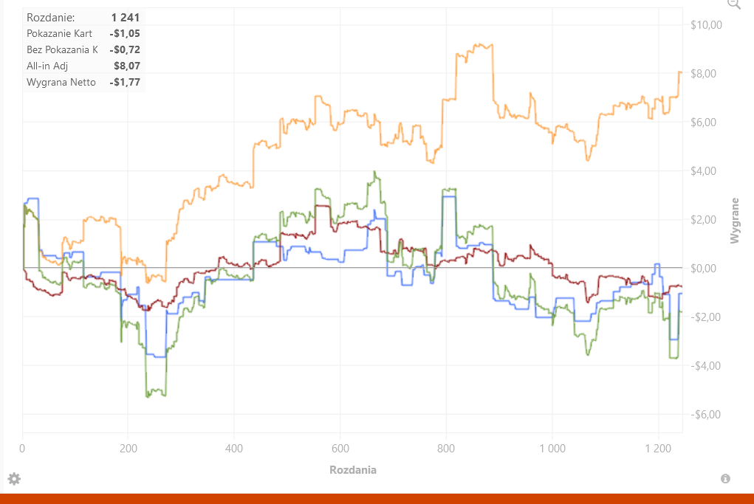Click the green line's lowest dip
Image resolution: width=754 pixels, height=504 pixels.
point(148,396)
